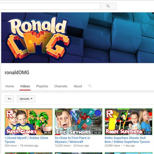Screen dimensions: 154x154
Task: Open the Super Clones video thumbnail
Action: click(29, 122)
